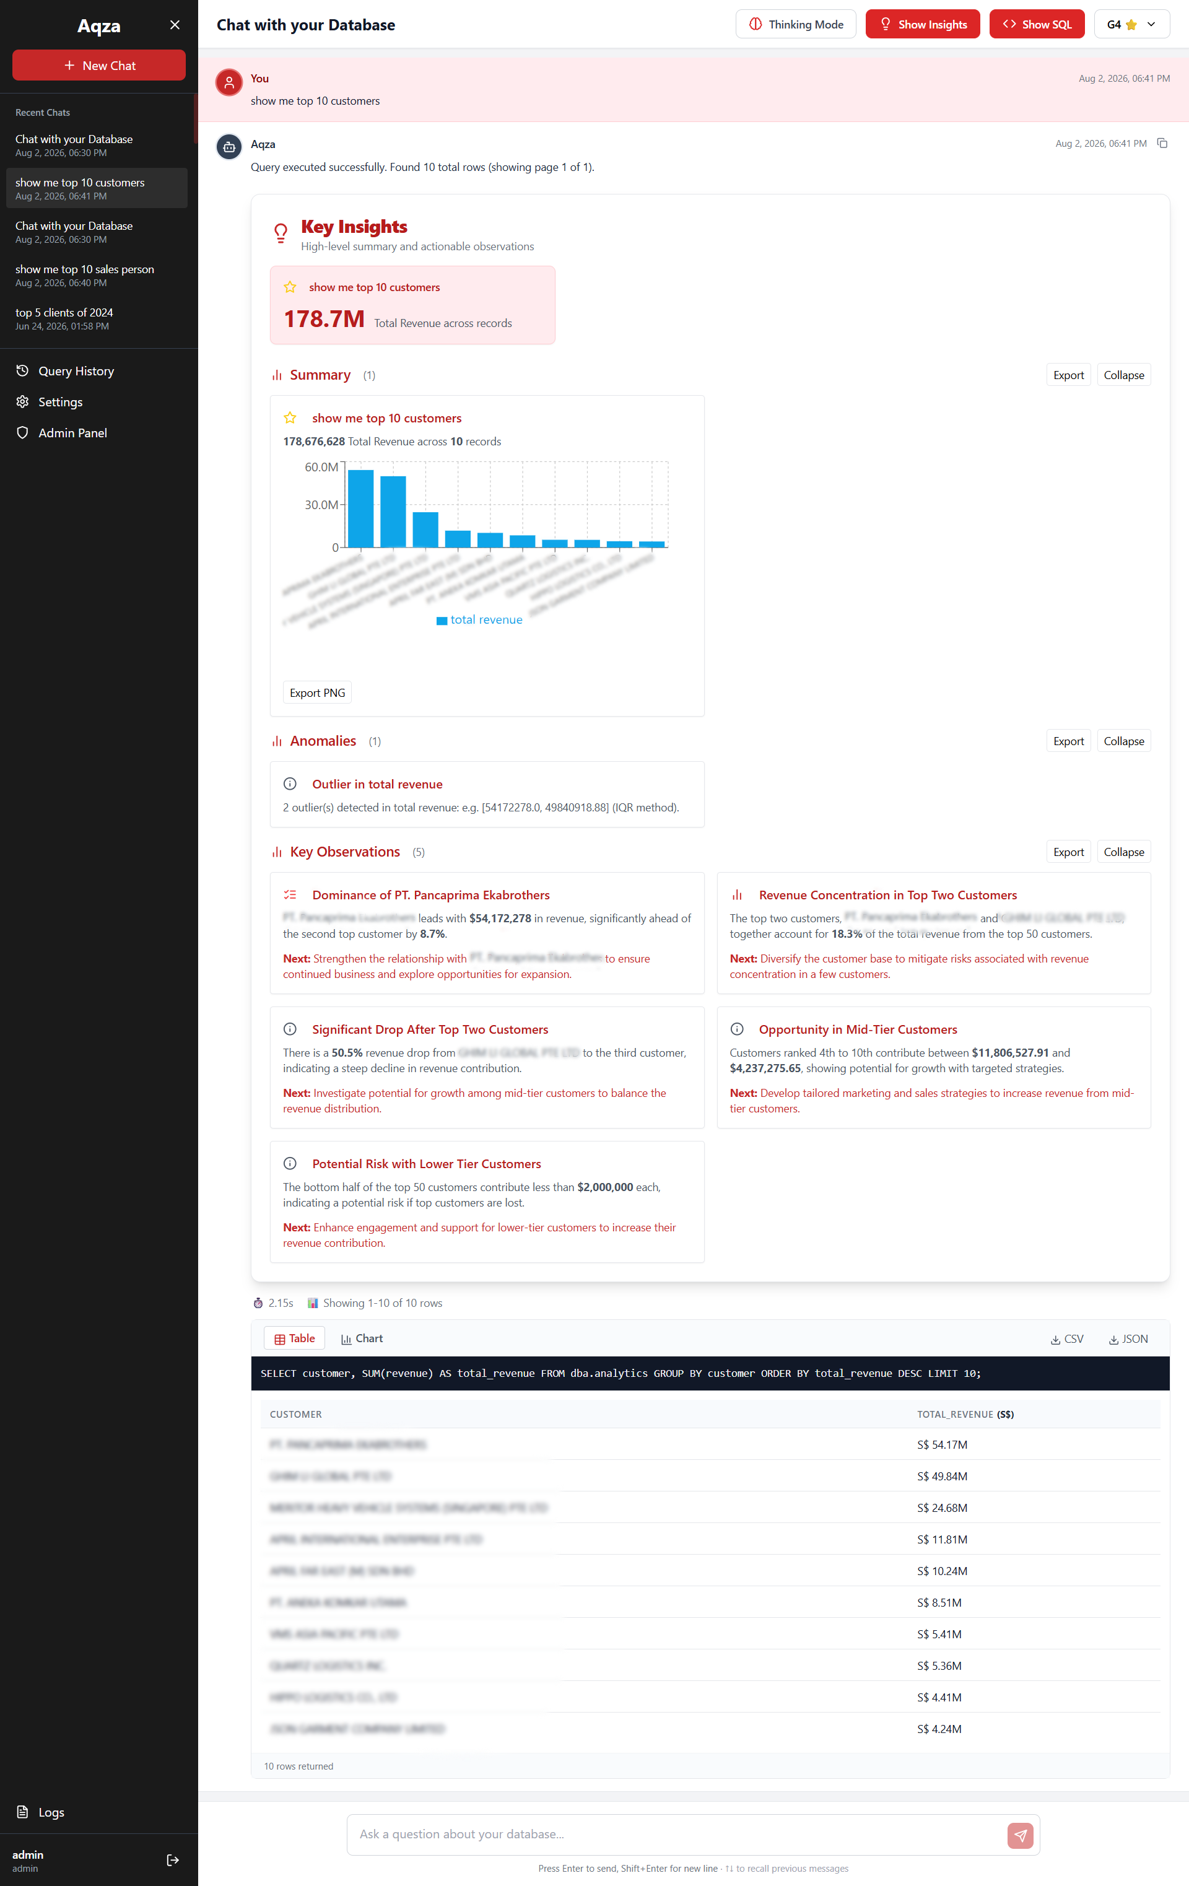
Task: Open the G4 model dropdown
Action: pyautogui.click(x=1132, y=24)
